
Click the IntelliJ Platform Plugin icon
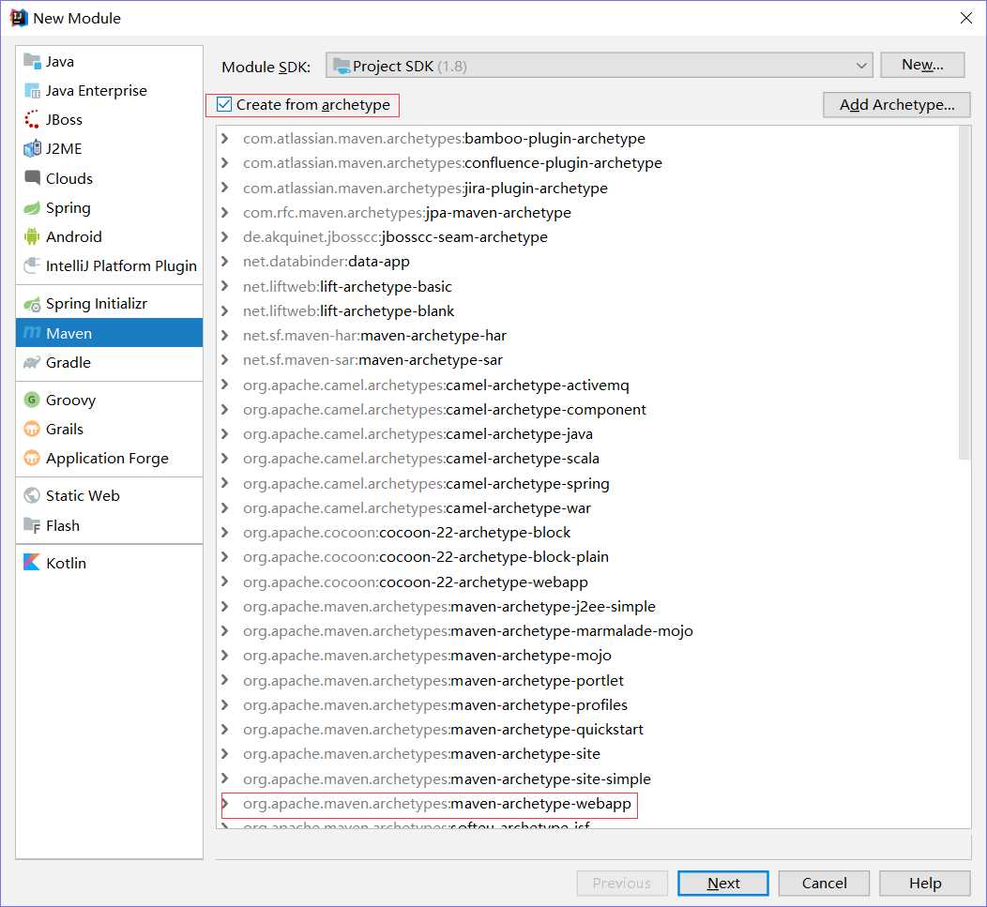coord(32,265)
